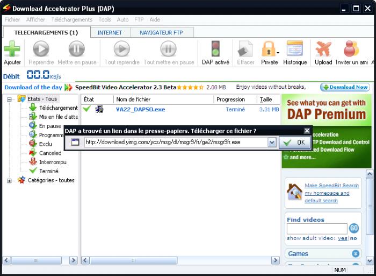This screenshot has width=376, height=276.
Task: Select the Inviter un ami icon
Action: (x=351, y=49)
